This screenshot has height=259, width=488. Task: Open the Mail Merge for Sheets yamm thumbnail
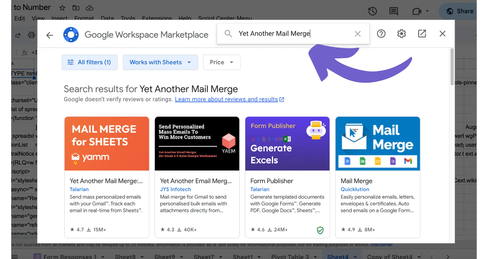point(107,143)
